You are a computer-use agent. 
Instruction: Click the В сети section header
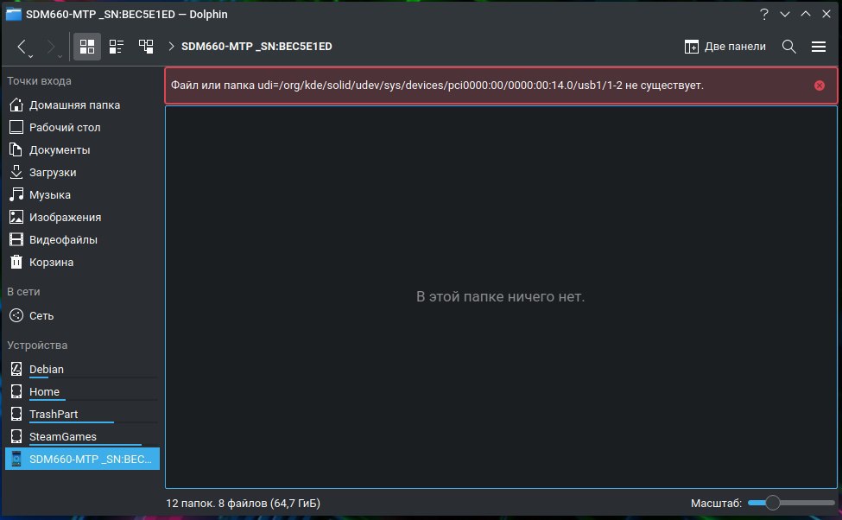click(x=23, y=292)
